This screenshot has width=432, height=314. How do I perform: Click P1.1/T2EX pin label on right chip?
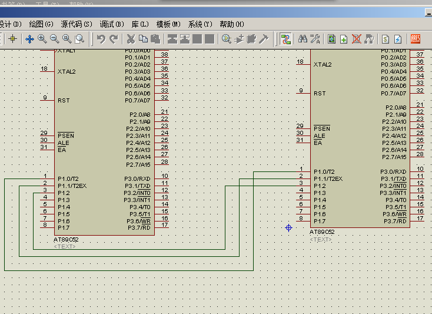click(x=328, y=179)
